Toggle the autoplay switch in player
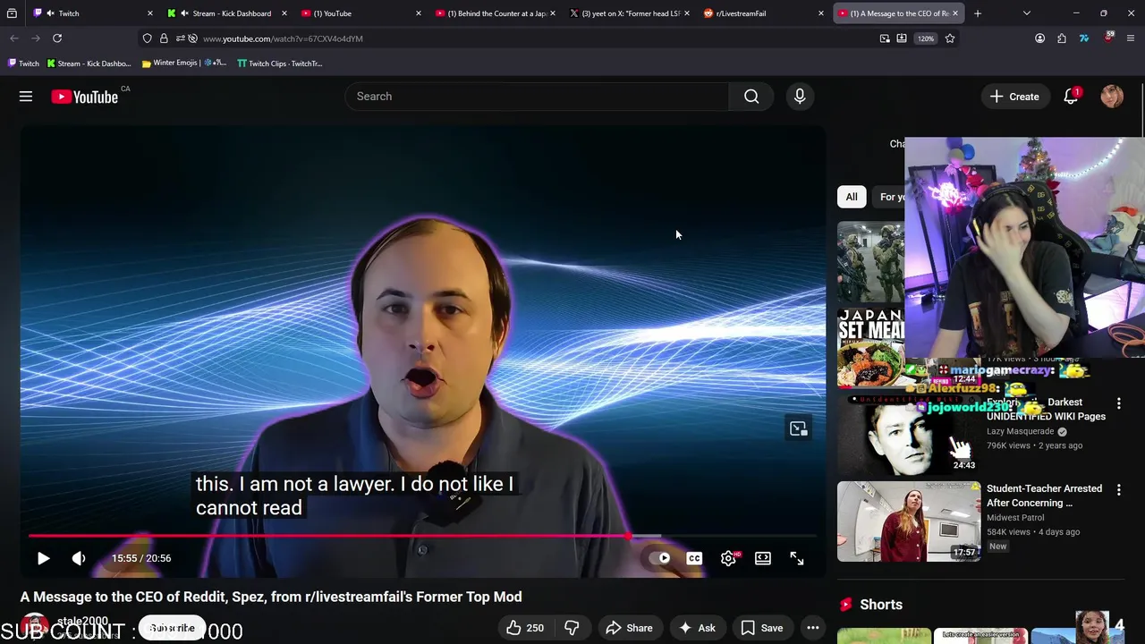Screen dimensions: 1145x644 click(x=659, y=558)
